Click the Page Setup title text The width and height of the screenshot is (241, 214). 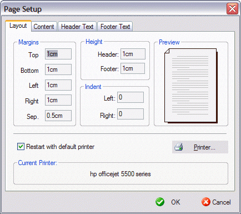(x=23, y=9)
